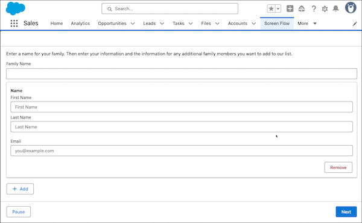Click the edit navigation pencil icon
Screen dimensions: 362x223
coord(355,24)
